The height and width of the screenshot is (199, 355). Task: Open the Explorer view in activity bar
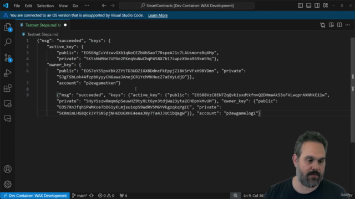point(8,27)
